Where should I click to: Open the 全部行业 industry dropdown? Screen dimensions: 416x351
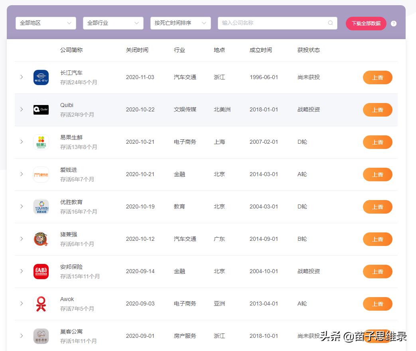(113, 23)
